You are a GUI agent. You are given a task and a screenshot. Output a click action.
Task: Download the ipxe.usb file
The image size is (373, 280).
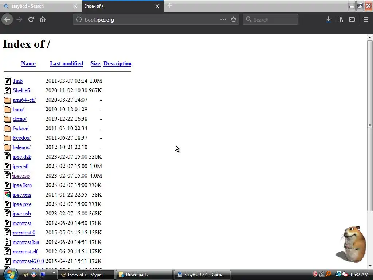click(21, 214)
